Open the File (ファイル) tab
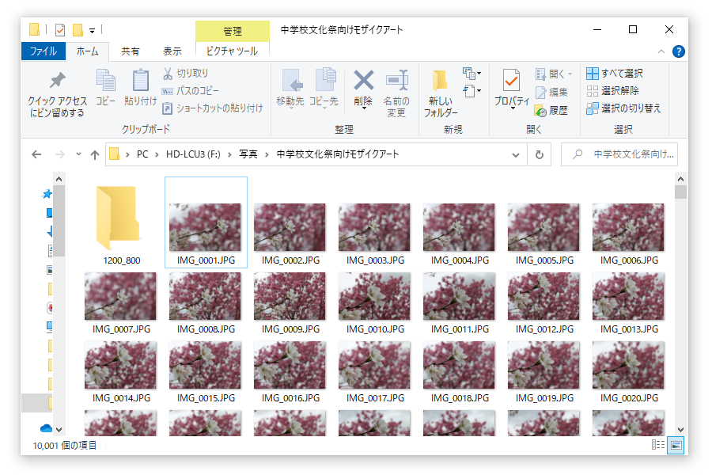 (44, 51)
